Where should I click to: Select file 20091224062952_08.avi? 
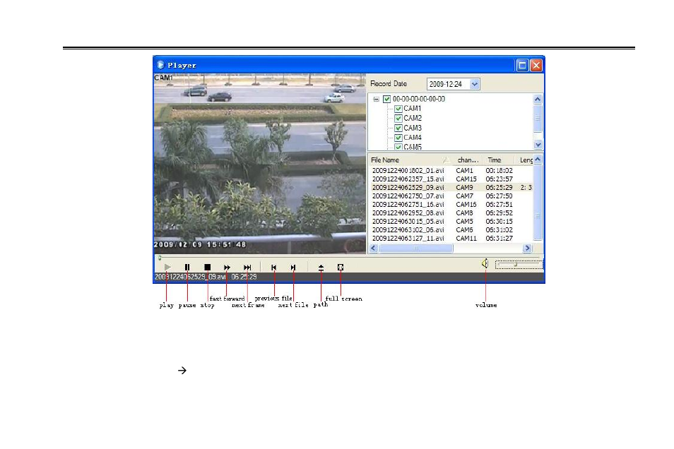[408, 213]
